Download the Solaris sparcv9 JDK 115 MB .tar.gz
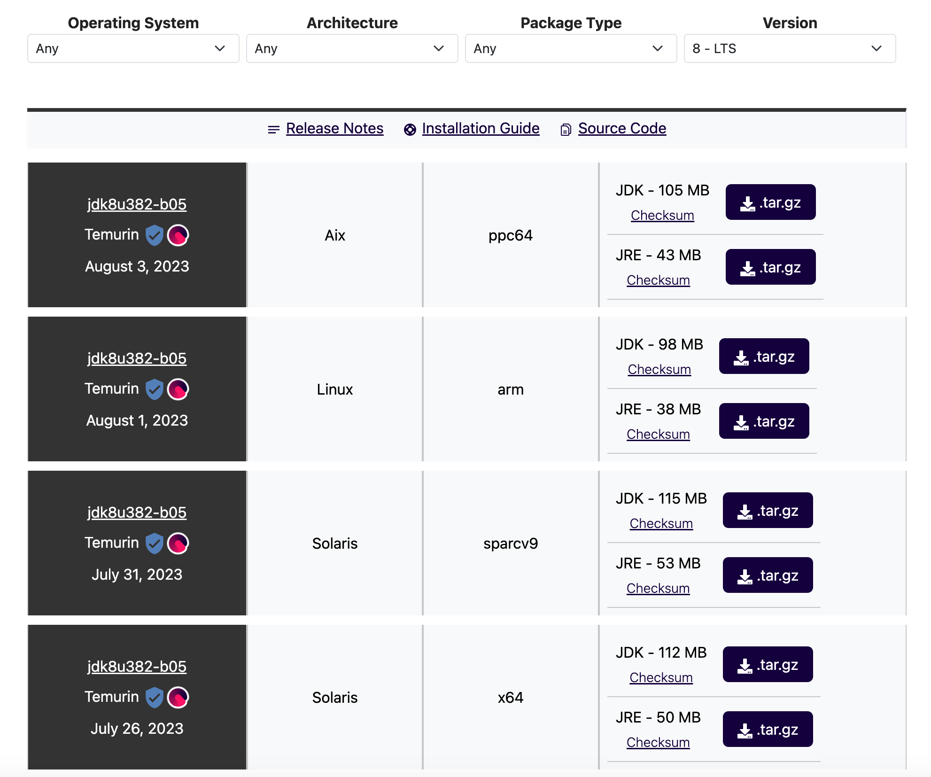The image size is (931, 777). 768,510
